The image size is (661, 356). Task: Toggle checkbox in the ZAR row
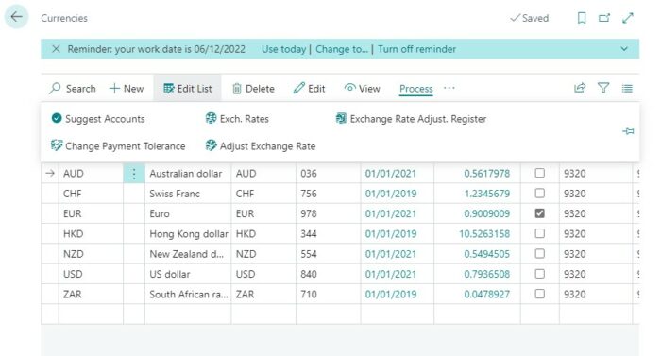coord(539,294)
